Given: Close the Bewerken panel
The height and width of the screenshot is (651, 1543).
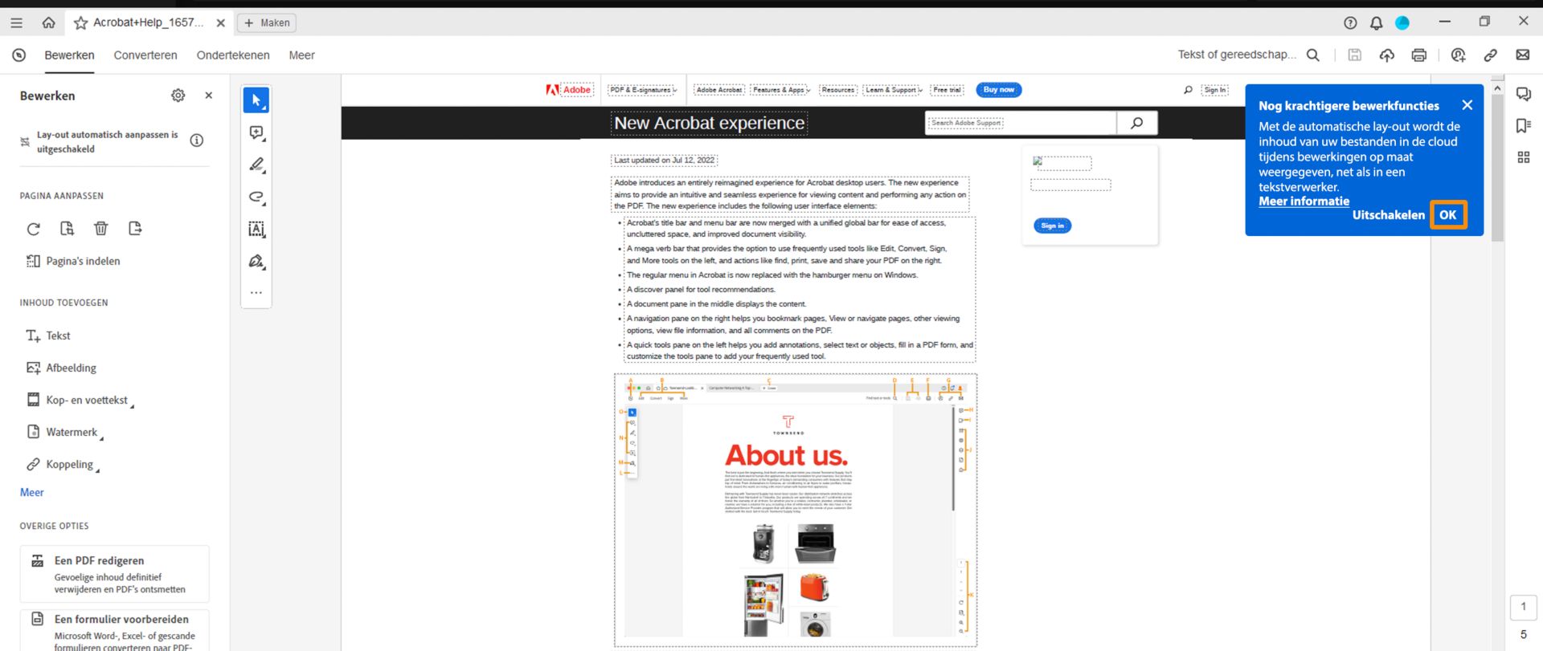Looking at the screenshot, I should tap(209, 96).
